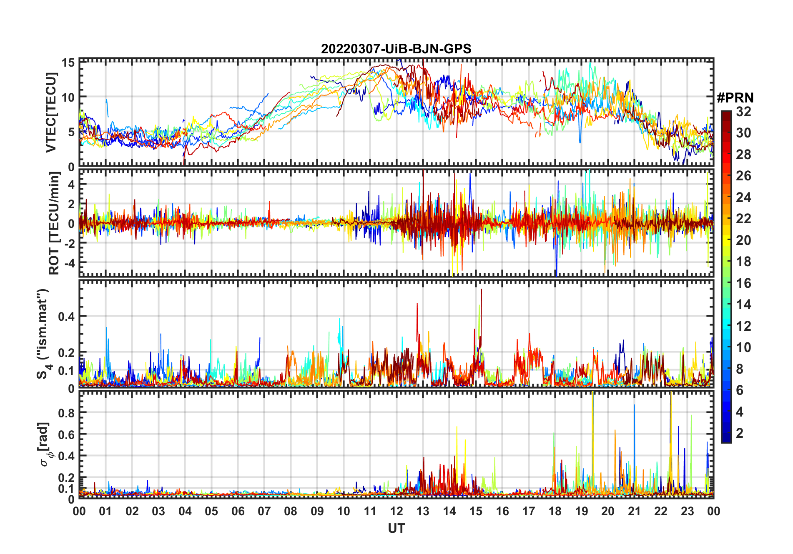Click x-axis tick label 07
This screenshot has height=554, width=793.
(264, 512)
